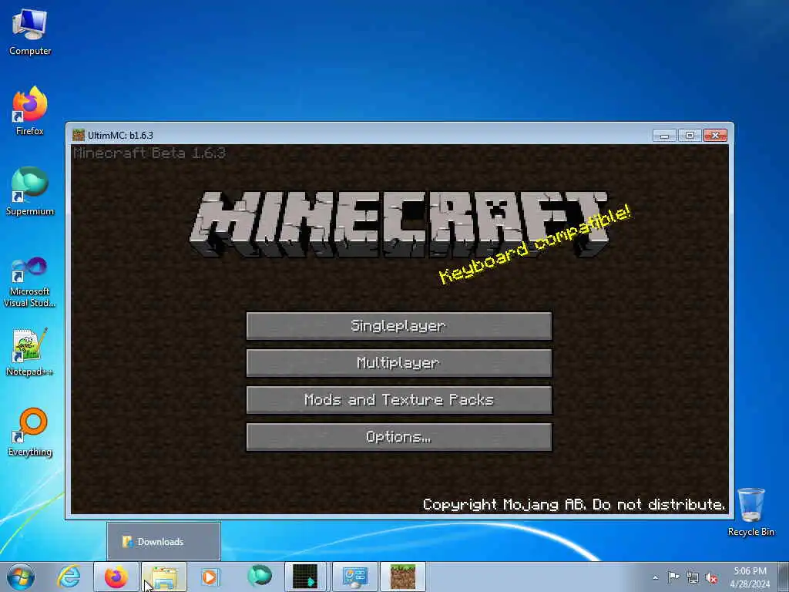Select the Microsoft Visual Studio desktop shortcut
This screenshot has width=789, height=592.
pos(30,282)
